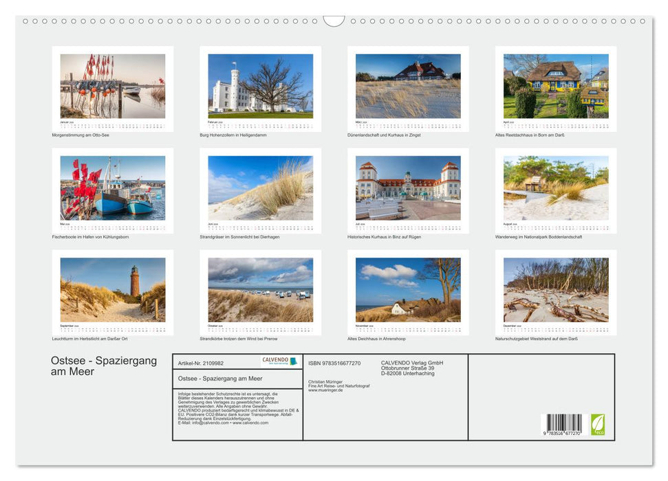The height and width of the screenshot is (481, 668).
Task: Toggle the Zingst dune landscape March image
Action: pos(411,87)
